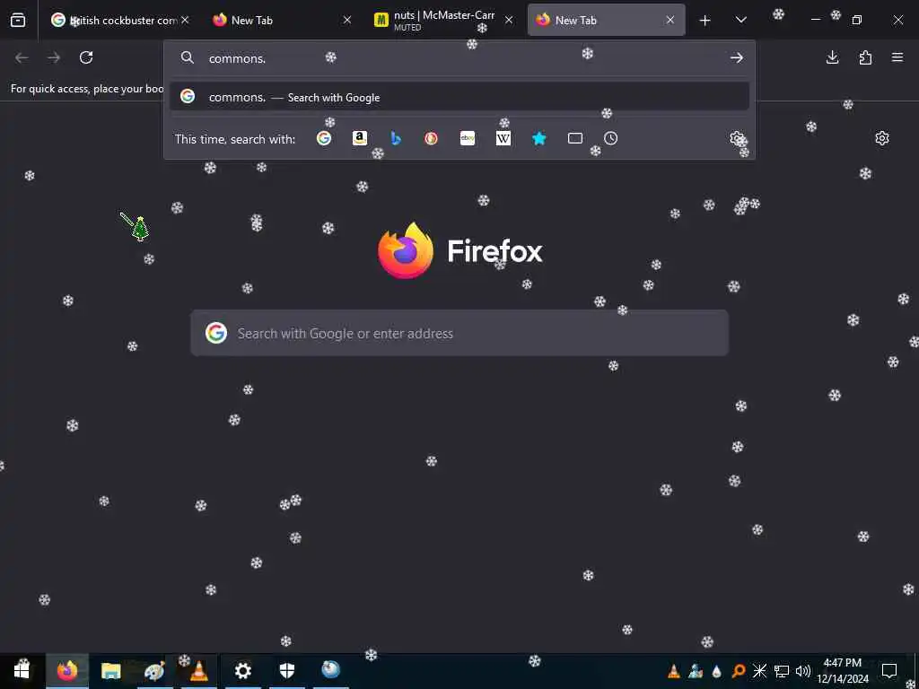This screenshot has height=689, width=919.
Task: Click the Search with Google box on page
Action: (459, 333)
